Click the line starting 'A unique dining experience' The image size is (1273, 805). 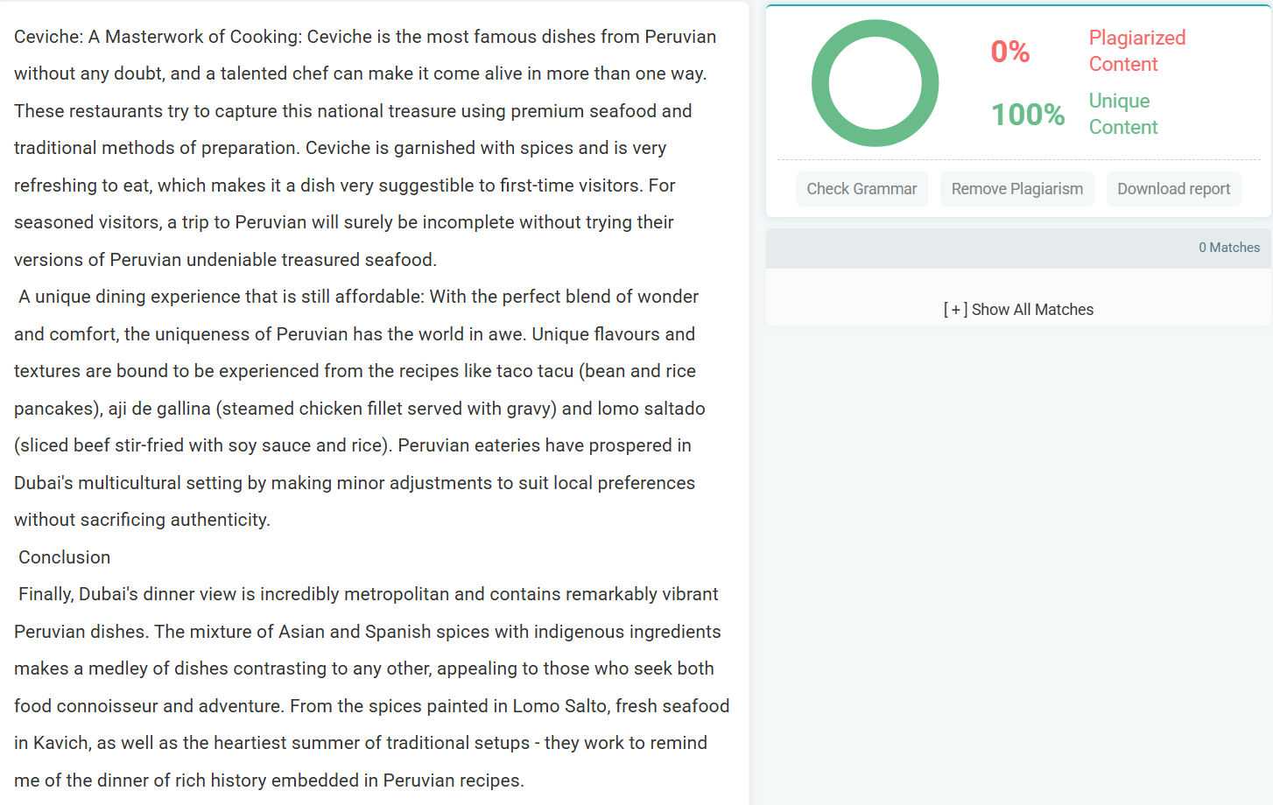click(x=358, y=297)
